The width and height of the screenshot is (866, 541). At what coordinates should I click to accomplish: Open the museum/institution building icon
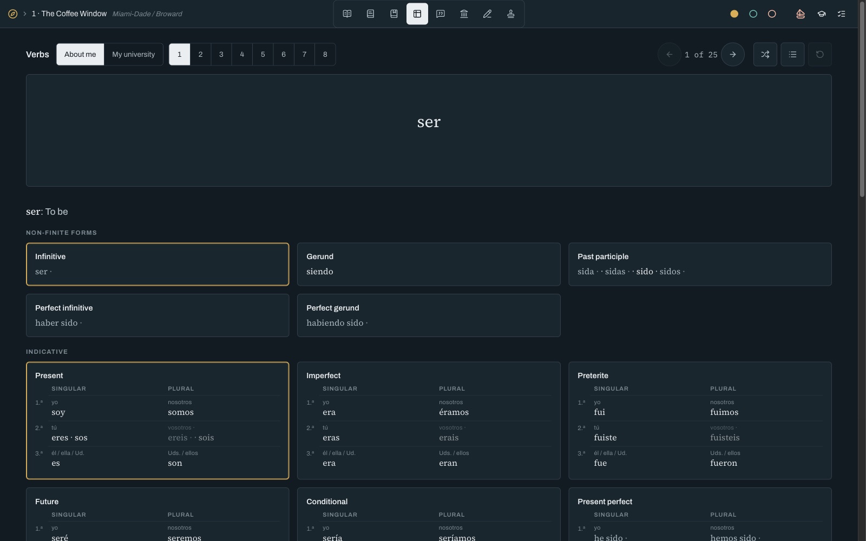(x=464, y=14)
